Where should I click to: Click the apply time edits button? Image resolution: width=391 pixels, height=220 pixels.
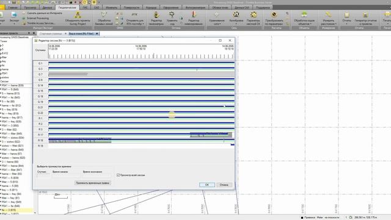click(x=92, y=183)
